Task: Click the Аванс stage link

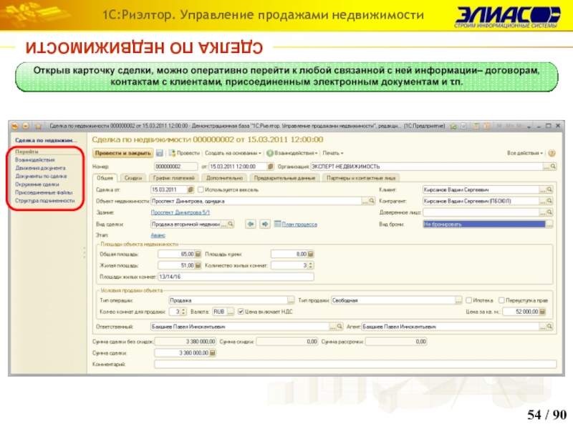Action: pos(158,236)
